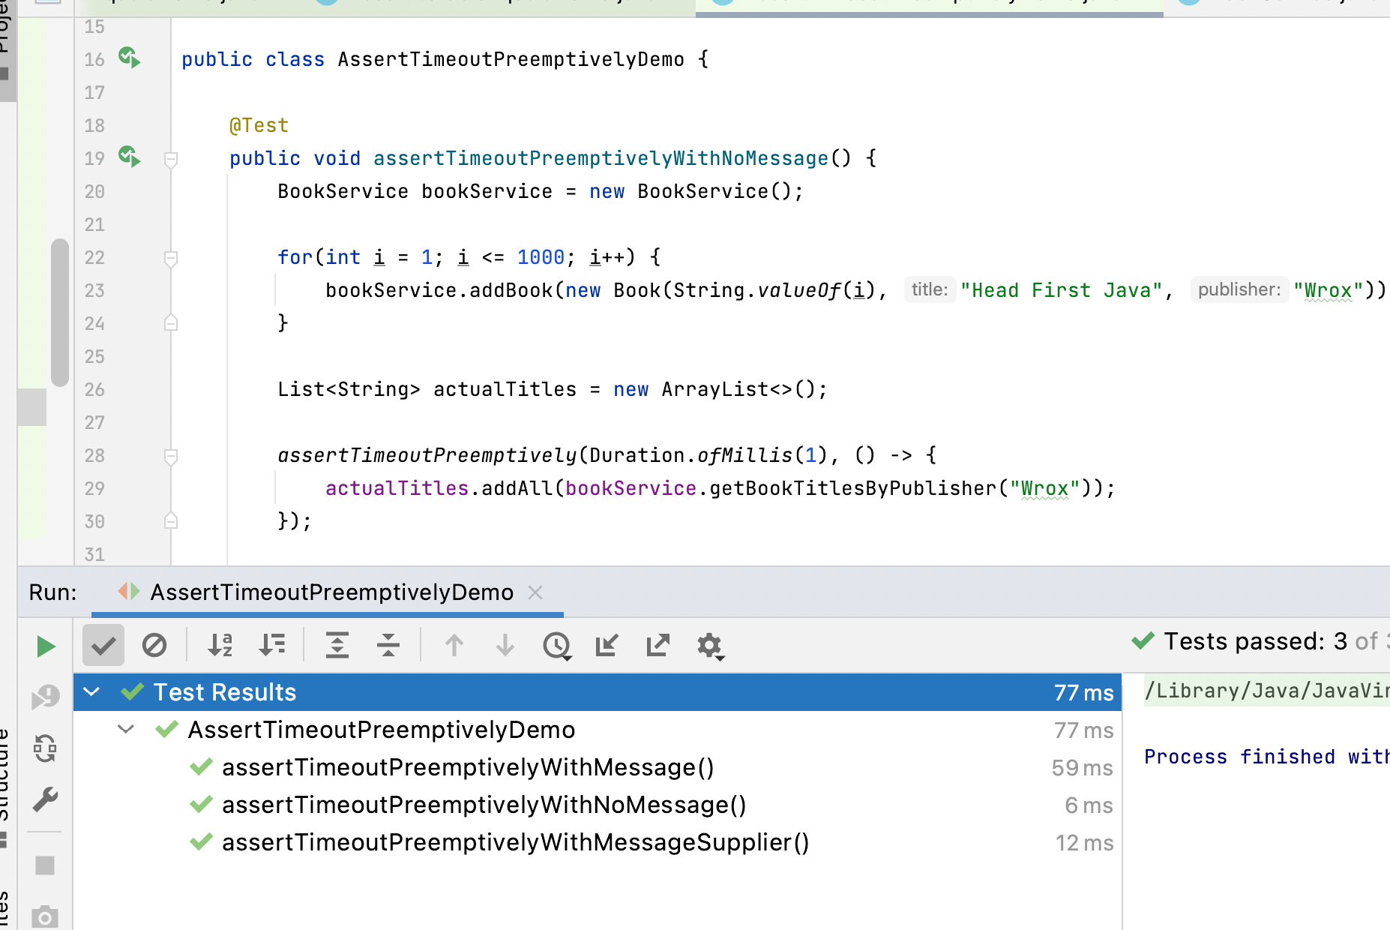Fold the for loop using the line 22 gutter arrow
Screen dimensions: 1390x930
point(171,257)
